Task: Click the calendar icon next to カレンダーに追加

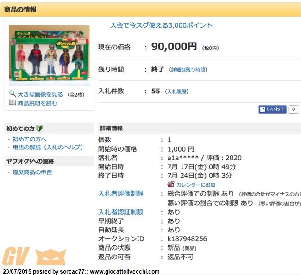Action: [x=170, y=184]
